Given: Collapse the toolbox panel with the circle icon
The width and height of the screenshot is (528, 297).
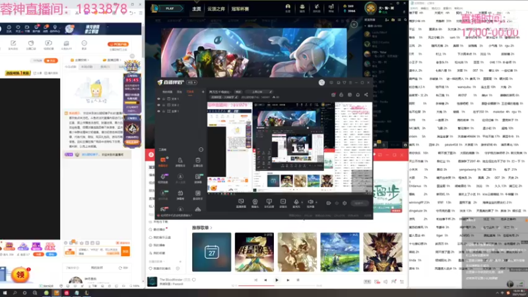Looking at the screenshot, I should (201, 150).
